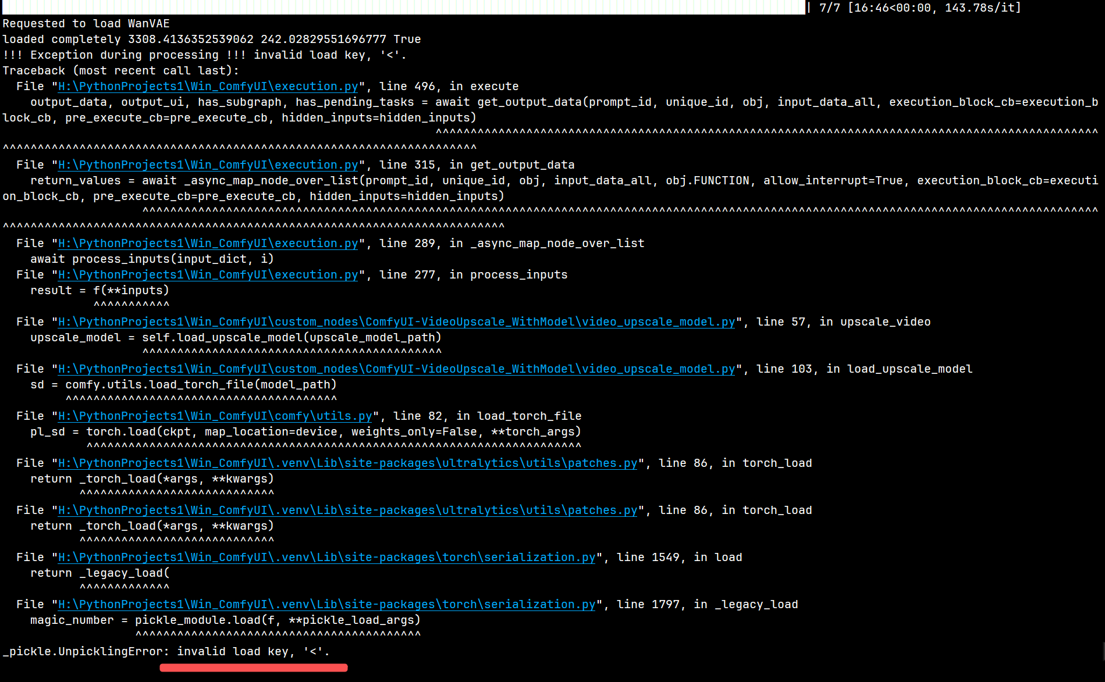This screenshot has width=1105, height=682.
Task: Open torch serialization.py link at line 1549
Action: pyautogui.click(x=325, y=557)
